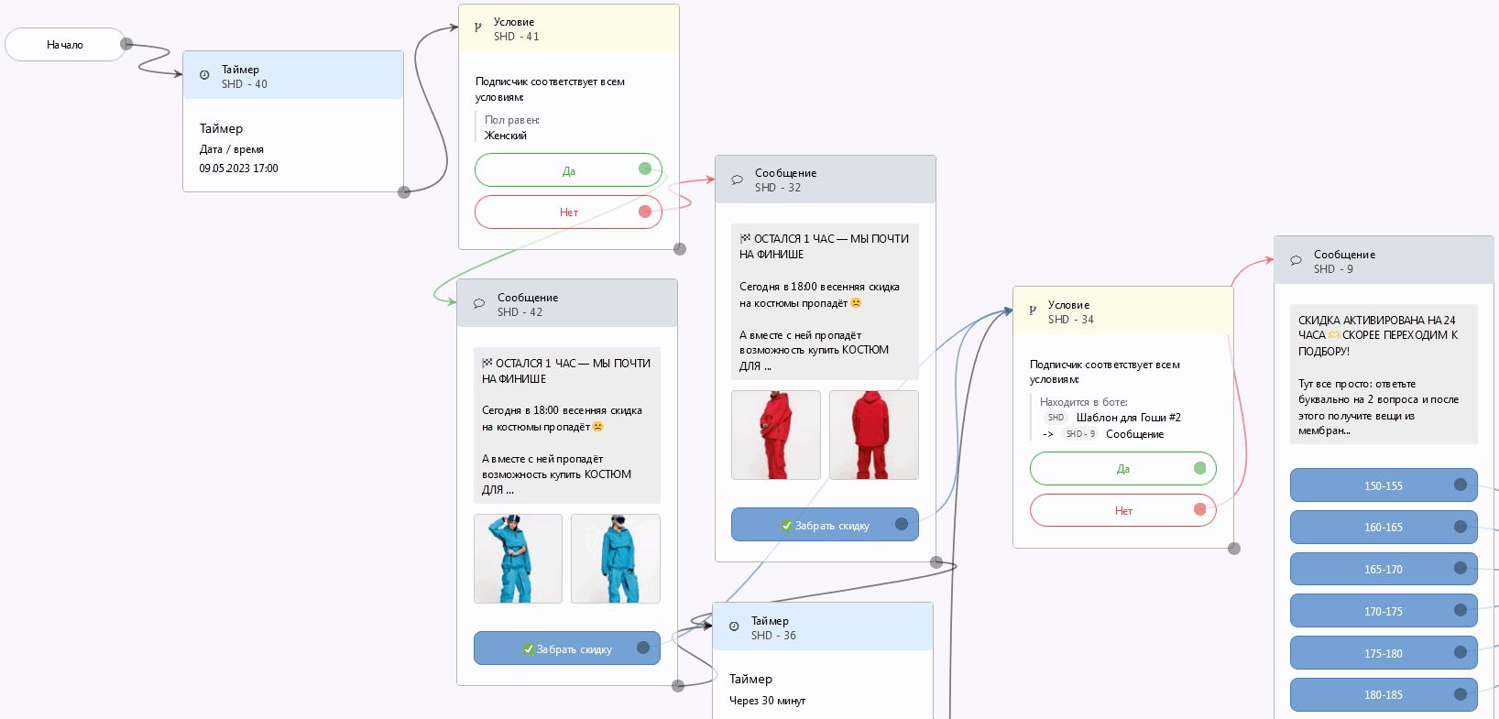1499x719 pixels.
Task: Open the first blue costume thumbnail
Action: click(518, 559)
